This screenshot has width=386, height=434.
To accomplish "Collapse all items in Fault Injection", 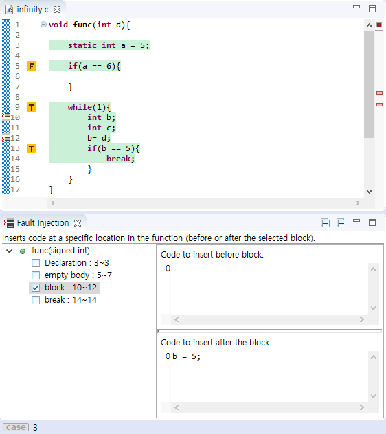I will (341, 222).
